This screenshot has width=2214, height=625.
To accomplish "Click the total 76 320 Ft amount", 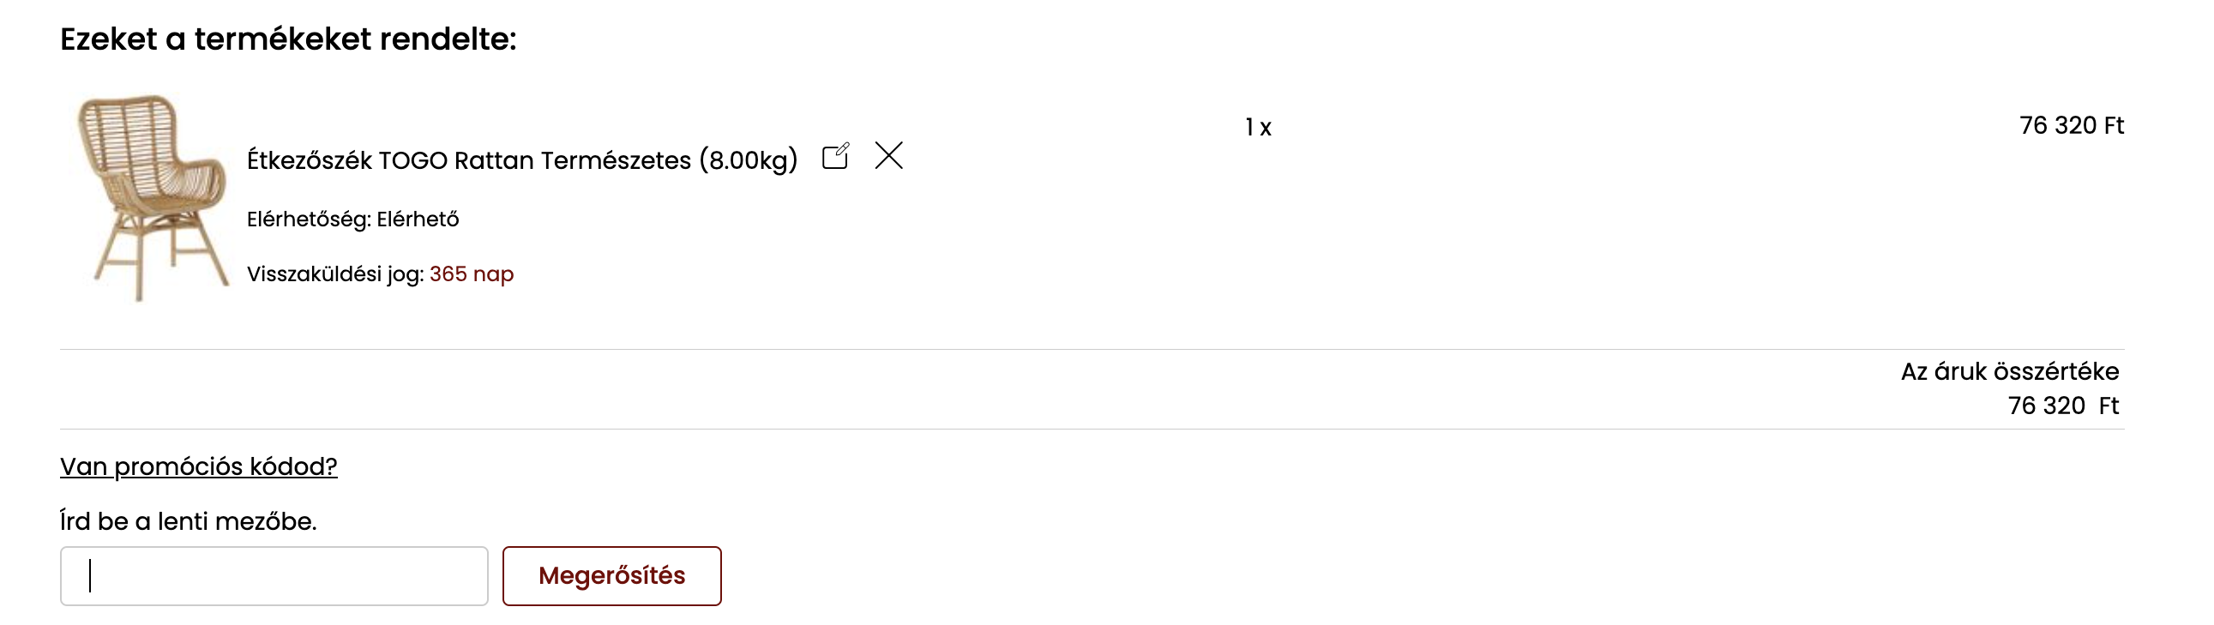I will tap(2062, 406).
